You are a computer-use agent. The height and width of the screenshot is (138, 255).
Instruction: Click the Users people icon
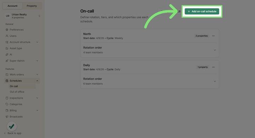(7, 36)
